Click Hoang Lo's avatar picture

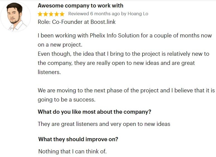(16, 17)
